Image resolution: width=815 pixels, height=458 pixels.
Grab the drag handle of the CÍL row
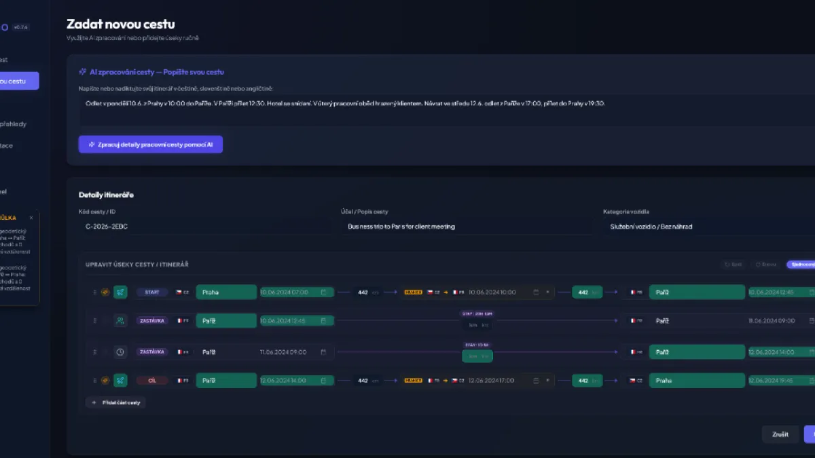94,381
